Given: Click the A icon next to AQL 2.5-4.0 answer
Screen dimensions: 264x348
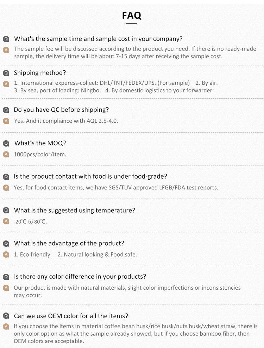Looking at the screenshot, I should point(6,121).
